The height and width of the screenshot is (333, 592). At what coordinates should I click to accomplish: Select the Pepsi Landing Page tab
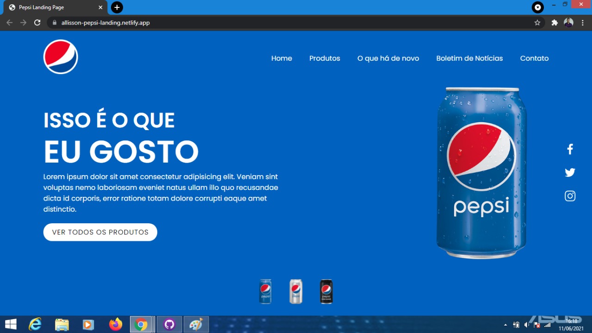click(x=55, y=7)
